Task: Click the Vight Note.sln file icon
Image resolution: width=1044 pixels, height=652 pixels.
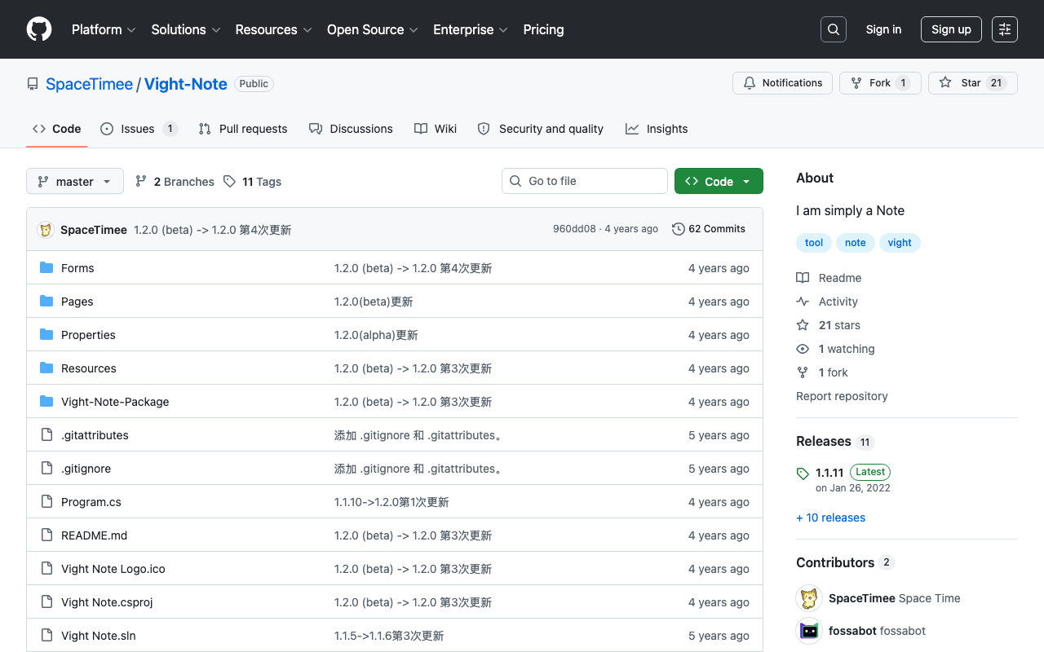Action: coord(46,636)
